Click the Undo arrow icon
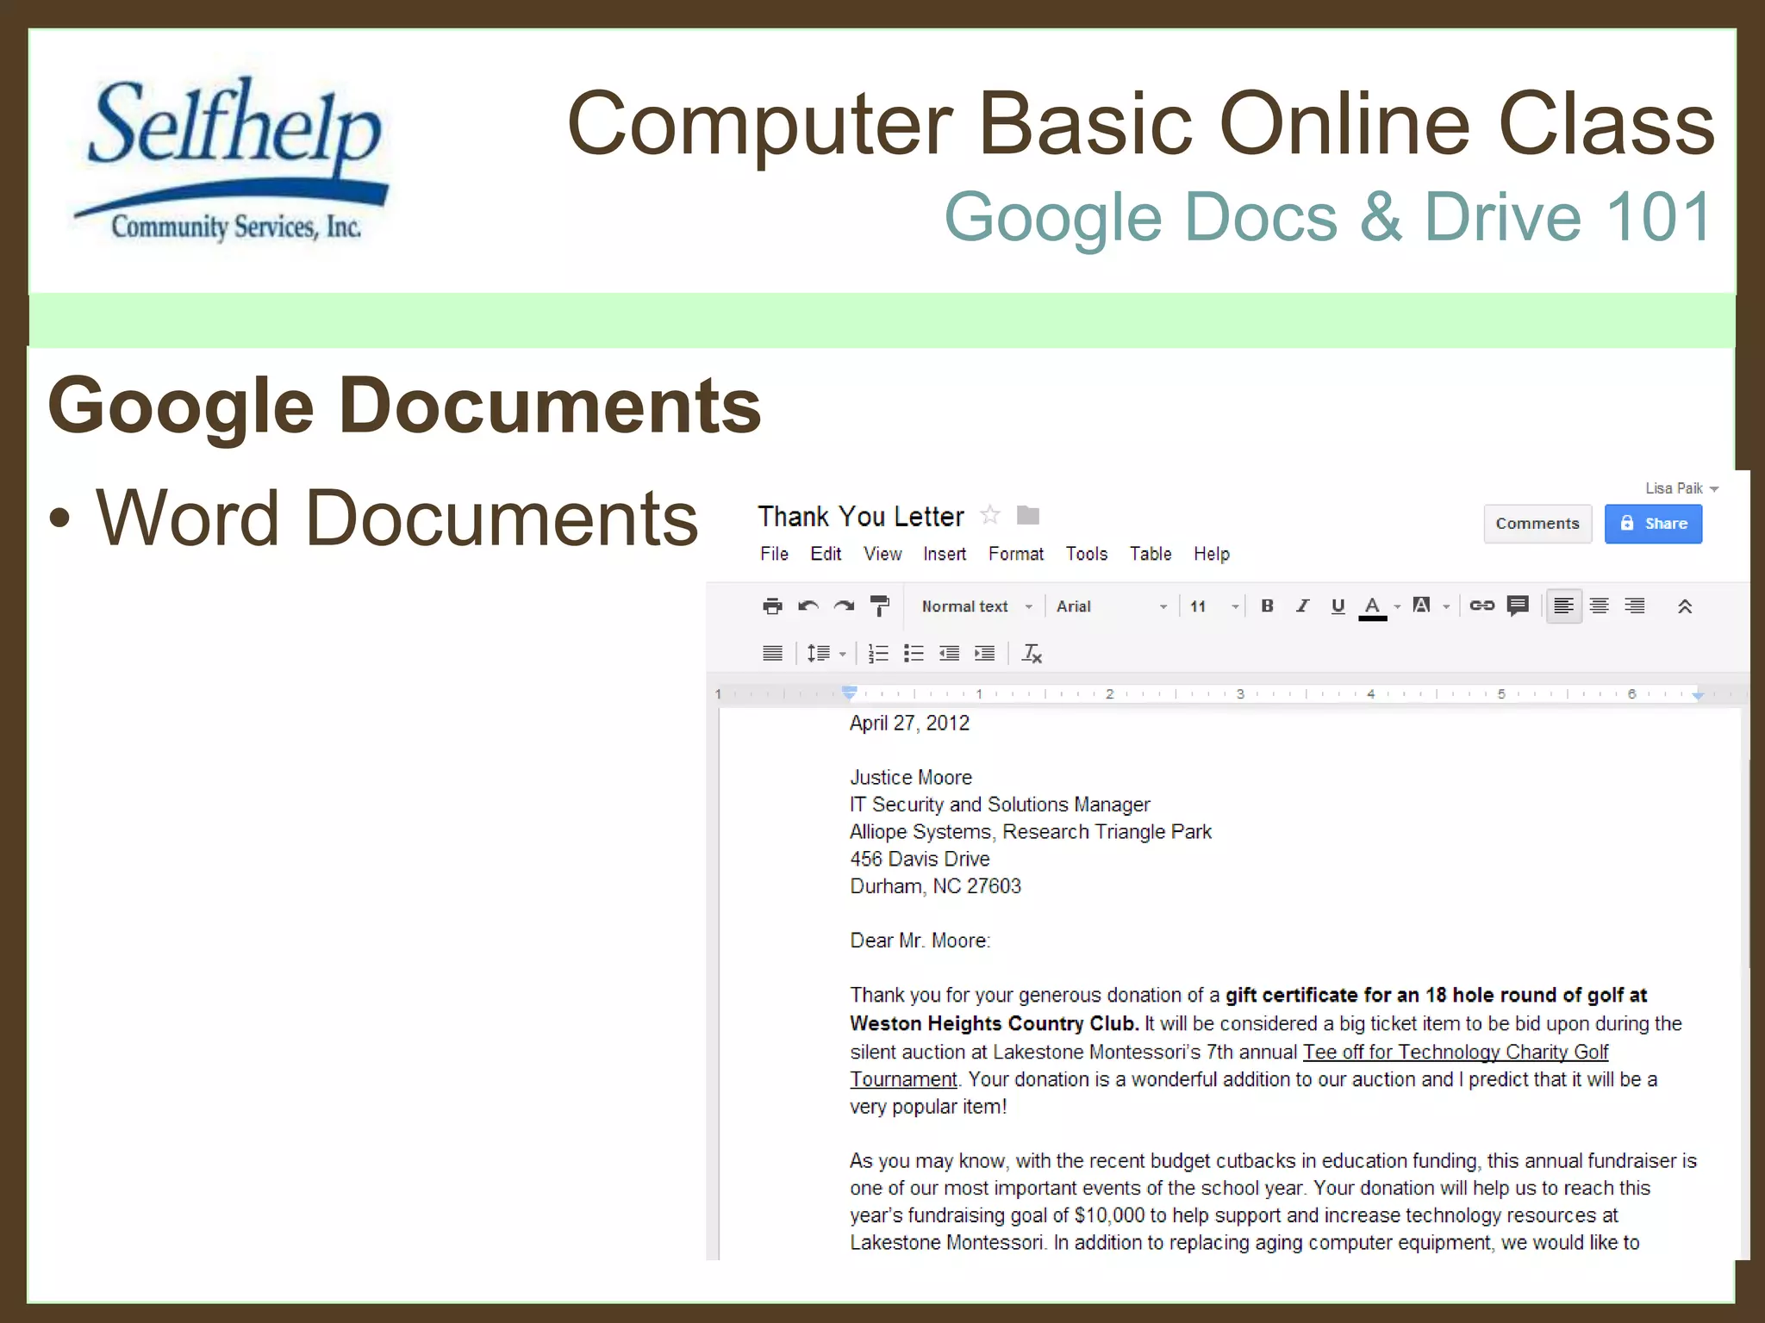Screen dimensions: 1765x1323 click(808, 606)
